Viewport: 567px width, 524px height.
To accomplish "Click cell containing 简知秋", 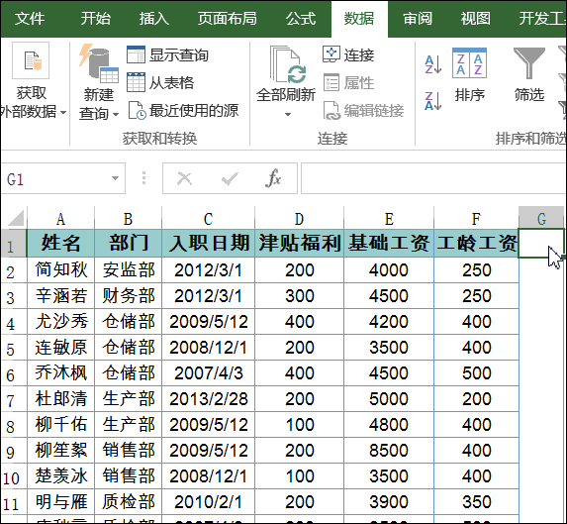I will pyautogui.click(x=60, y=270).
